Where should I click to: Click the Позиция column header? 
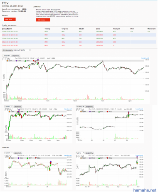(x=116, y=29)
